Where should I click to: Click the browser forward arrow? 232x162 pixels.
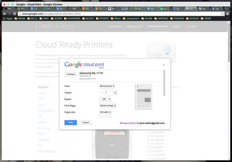point(10,14)
